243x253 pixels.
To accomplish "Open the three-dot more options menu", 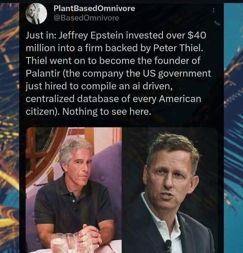I will (214, 11).
